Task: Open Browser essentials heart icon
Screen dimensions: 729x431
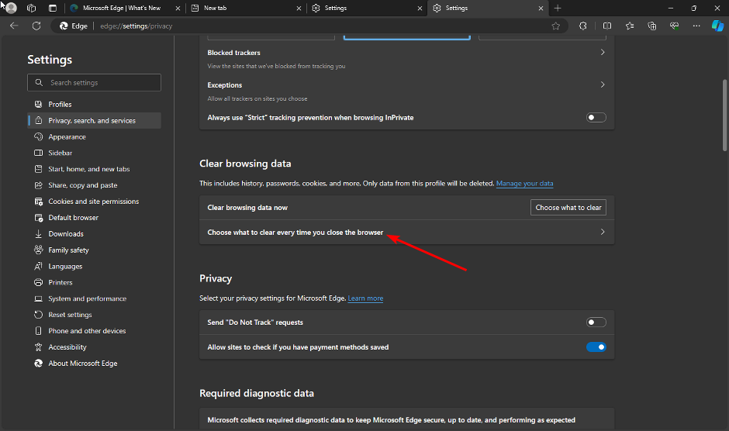Action: (674, 26)
